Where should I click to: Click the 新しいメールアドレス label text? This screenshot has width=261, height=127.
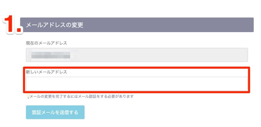pos(46,72)
